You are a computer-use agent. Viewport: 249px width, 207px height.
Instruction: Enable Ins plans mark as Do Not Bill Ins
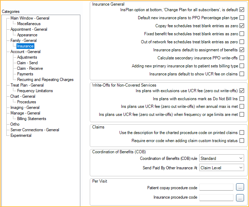coord(242,99)
